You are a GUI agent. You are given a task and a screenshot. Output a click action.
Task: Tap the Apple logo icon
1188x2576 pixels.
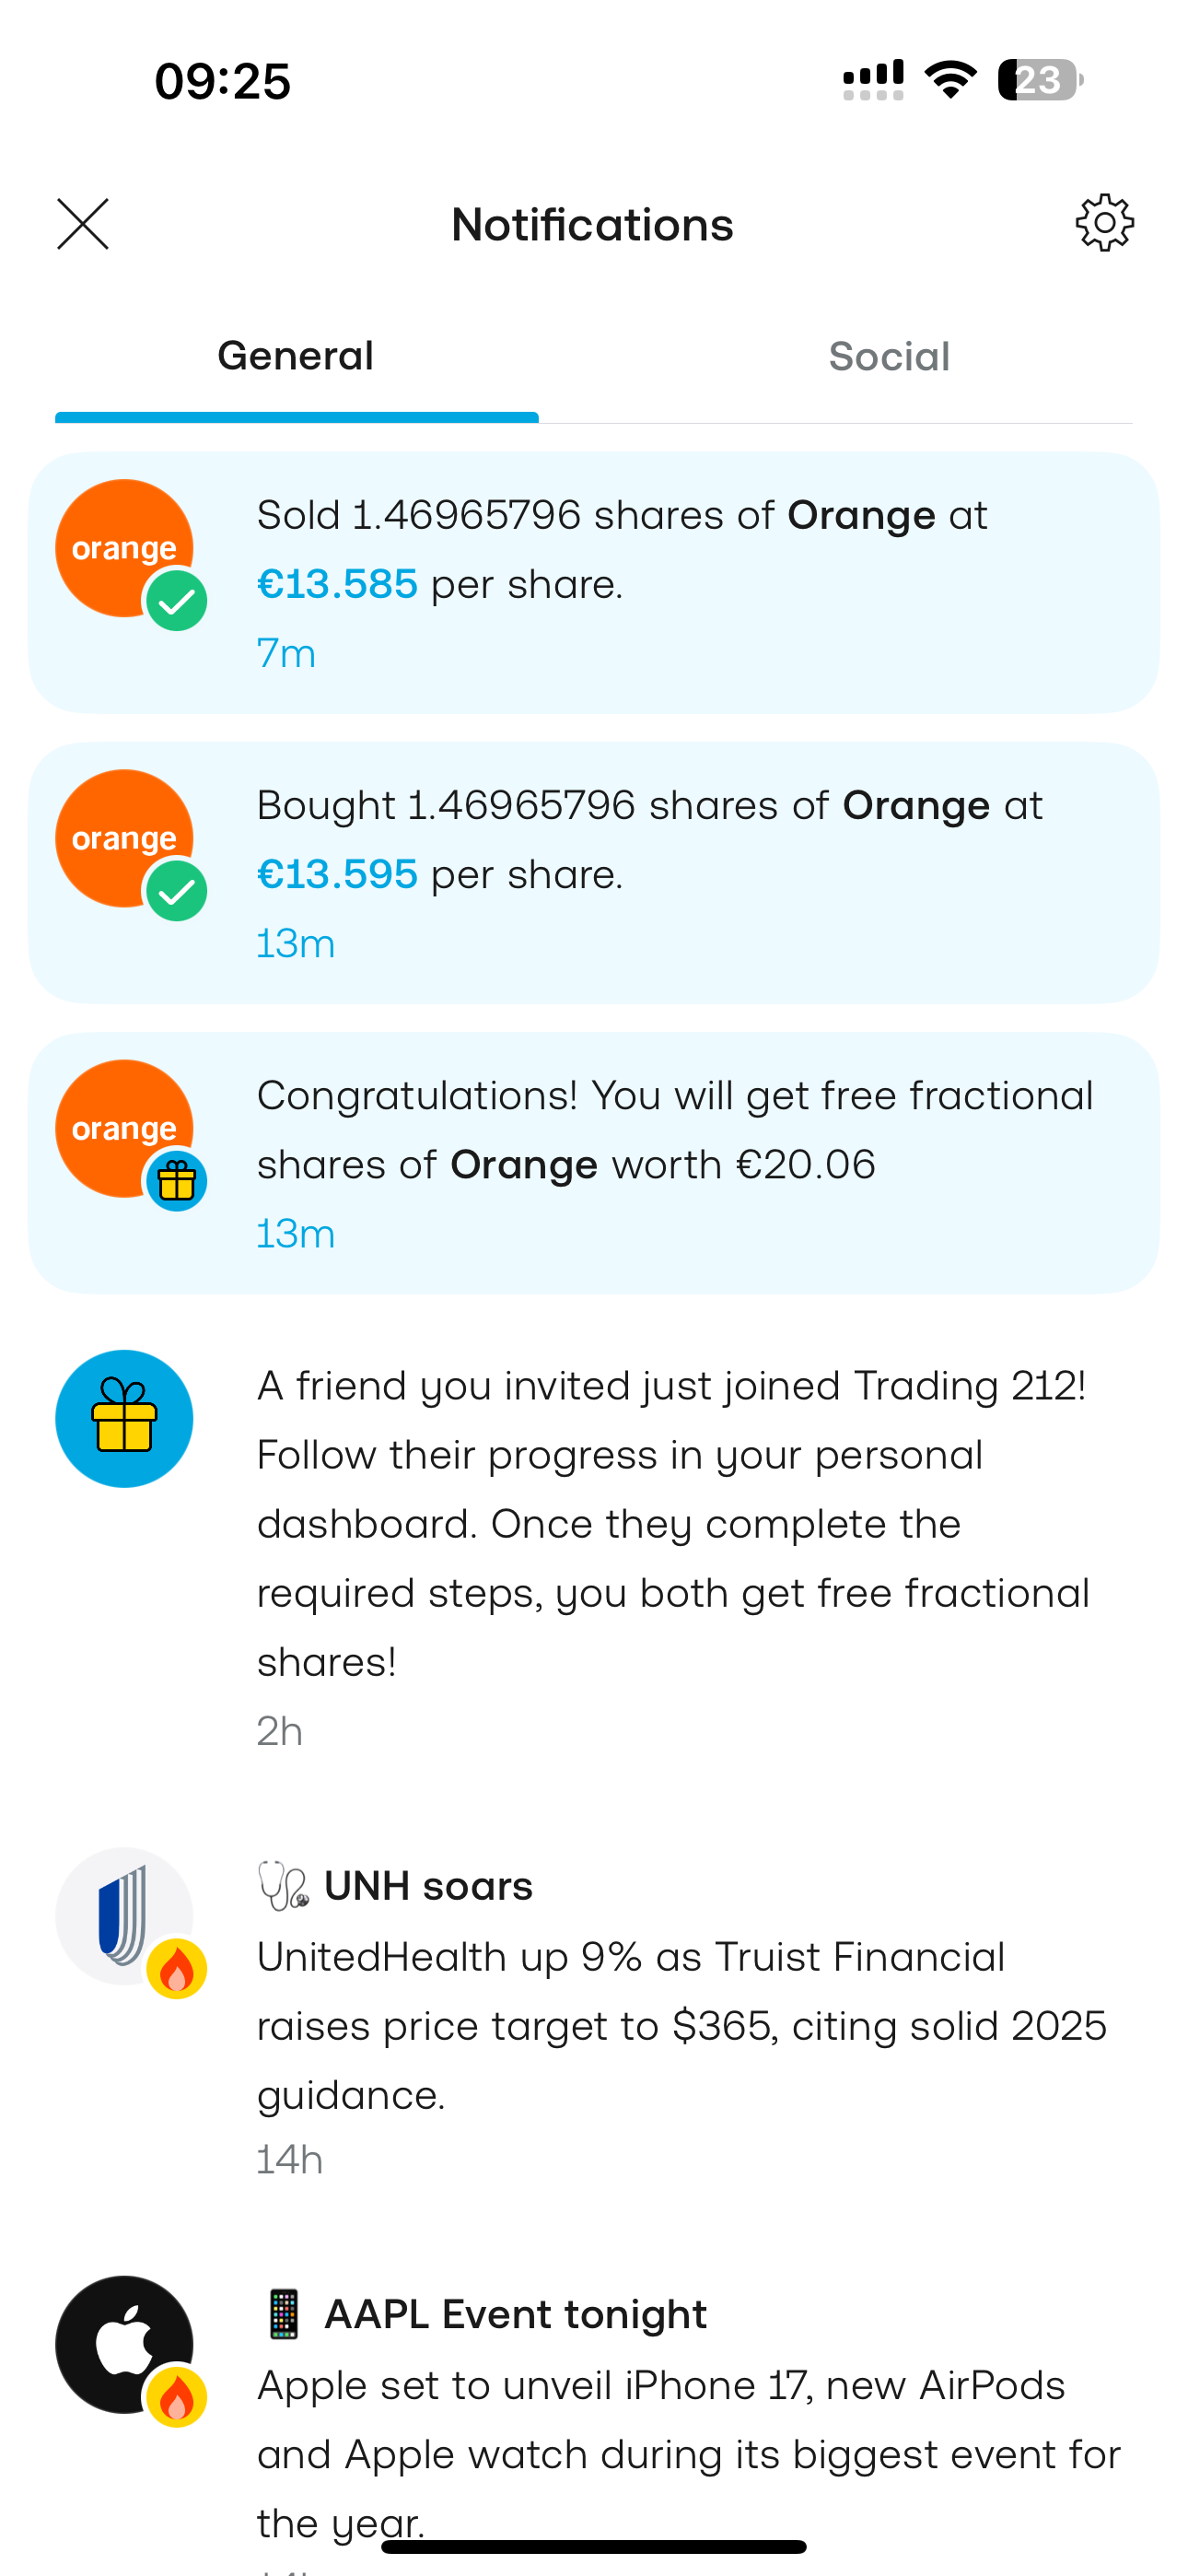click(x=124, y=2344)
